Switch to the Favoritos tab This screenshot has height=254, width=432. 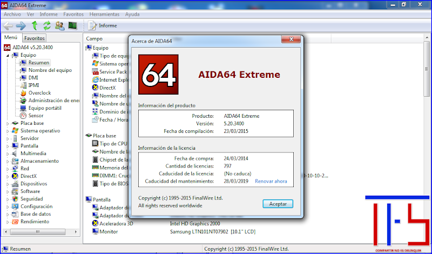coord(34,38)
